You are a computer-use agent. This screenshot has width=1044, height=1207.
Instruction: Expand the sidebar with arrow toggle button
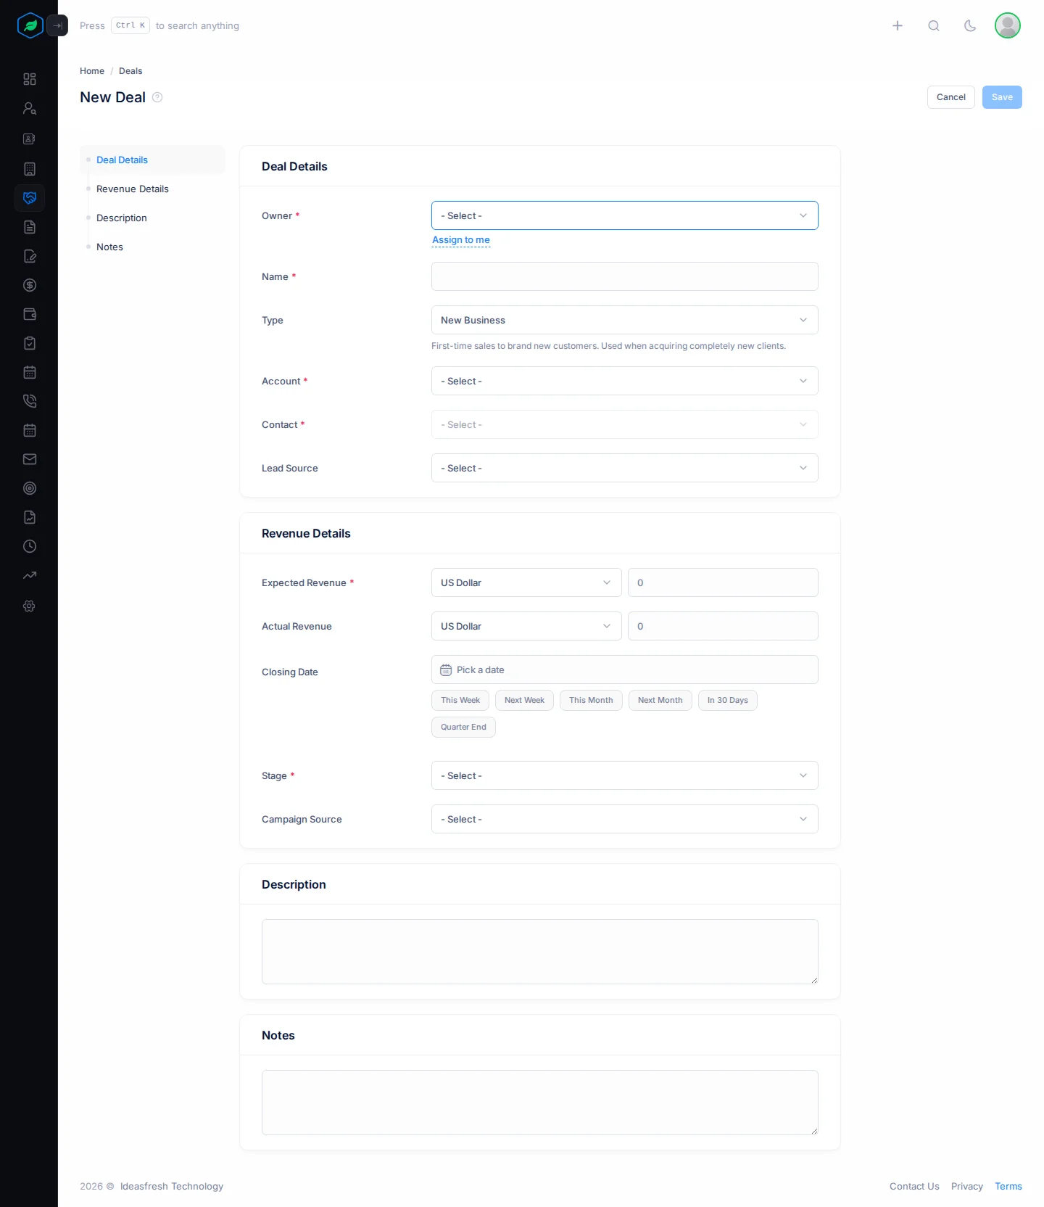(x=57, y=25)
